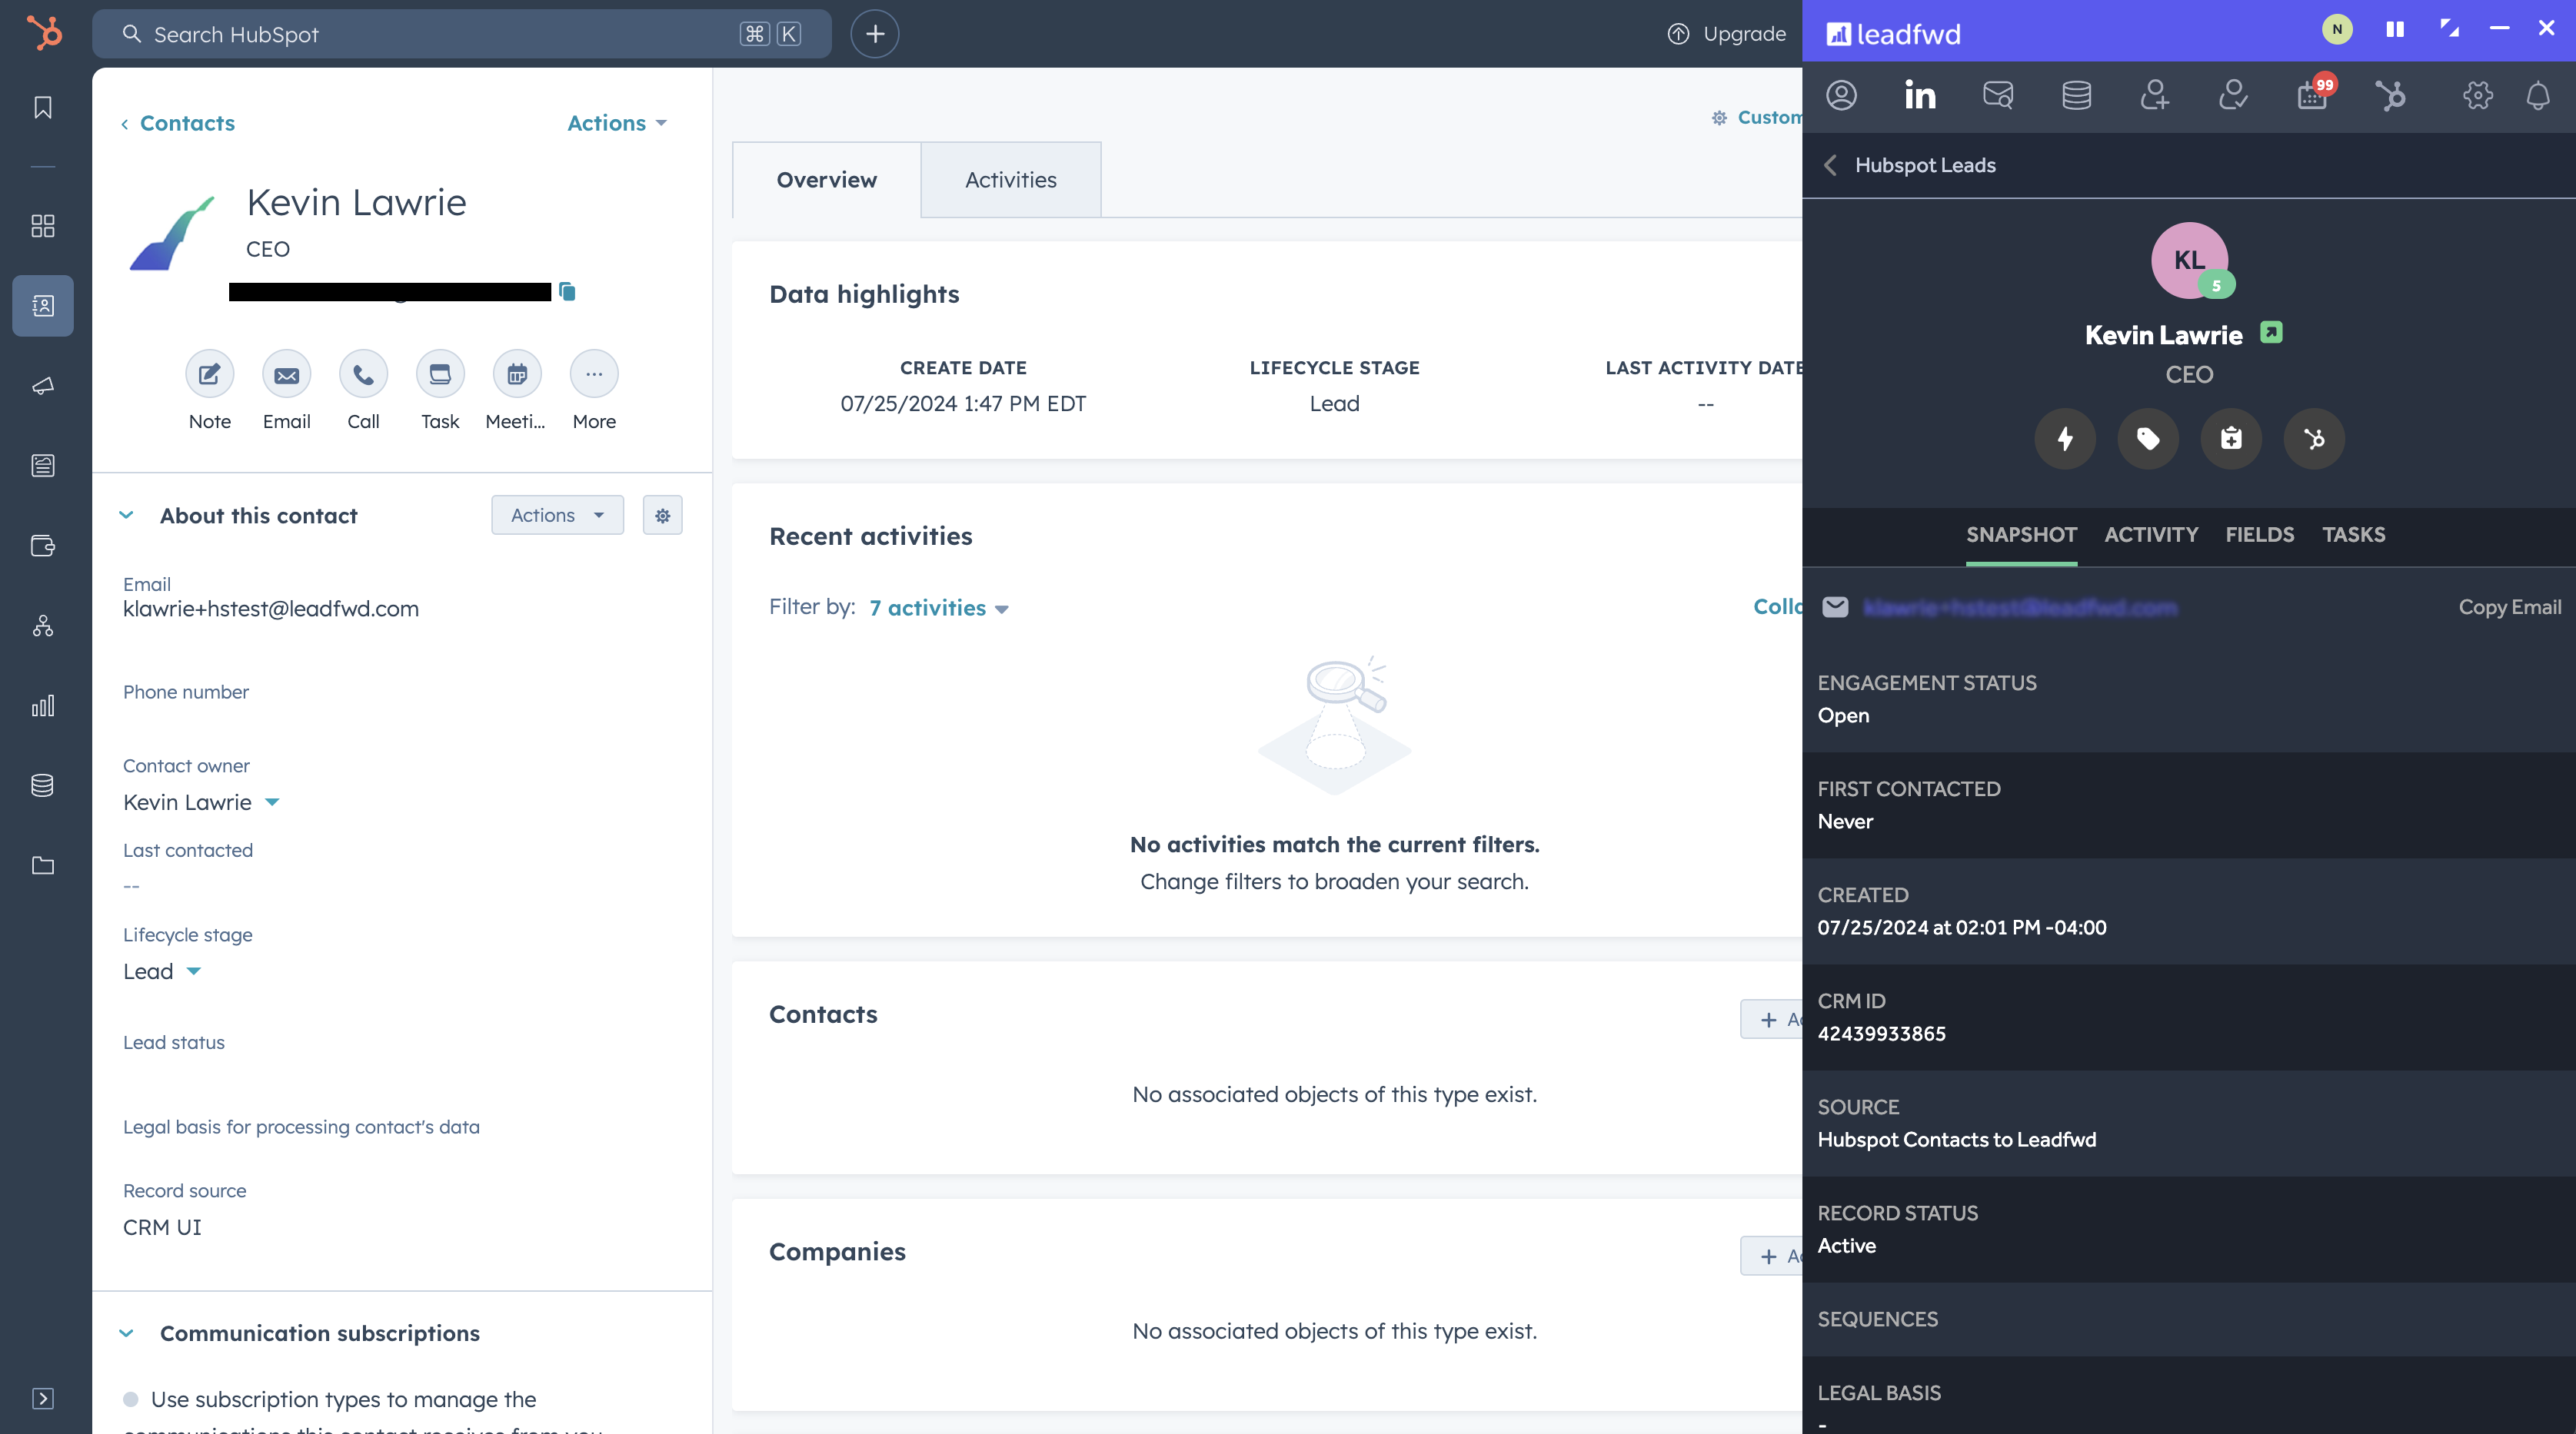Open leadfwd settings gear icon
The image size is (2576, 1434).
tap(2477, 96)
